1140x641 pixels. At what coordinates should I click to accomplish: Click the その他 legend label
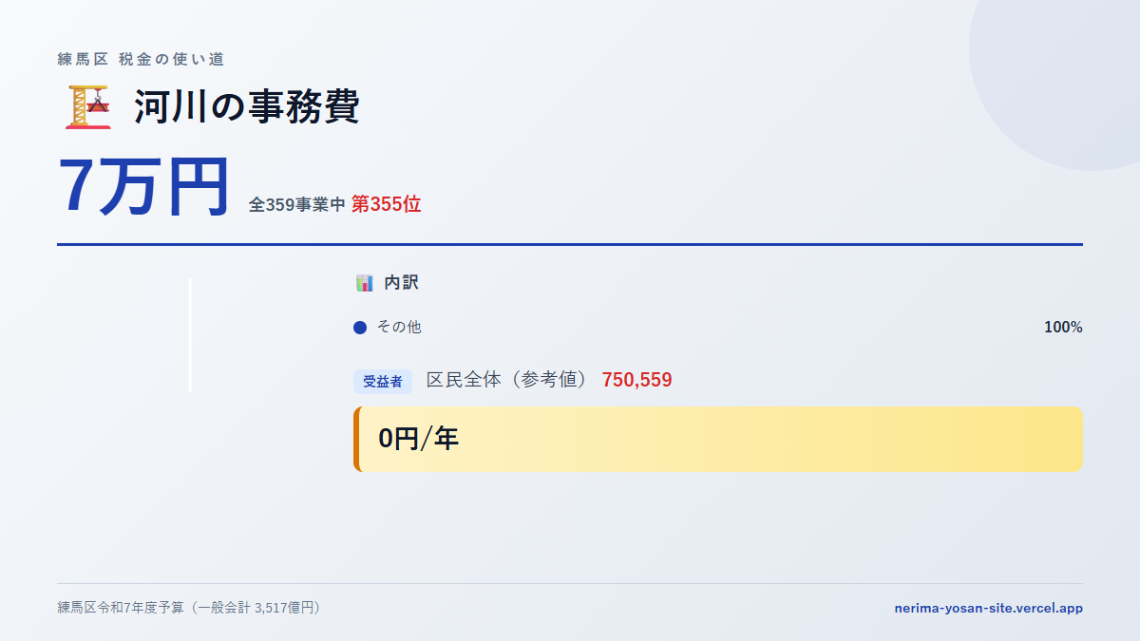(x=399, y=328)
